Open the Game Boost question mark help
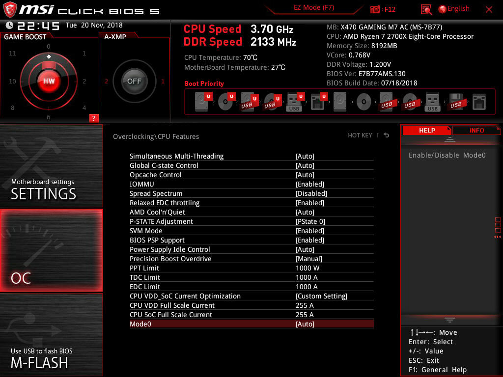503x377 pixels. (94, 118)
